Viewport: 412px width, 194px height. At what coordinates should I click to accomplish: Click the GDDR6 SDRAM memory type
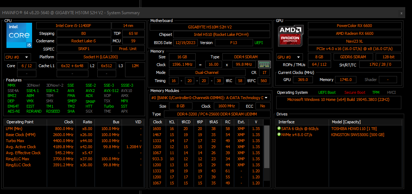coord(353,57)
